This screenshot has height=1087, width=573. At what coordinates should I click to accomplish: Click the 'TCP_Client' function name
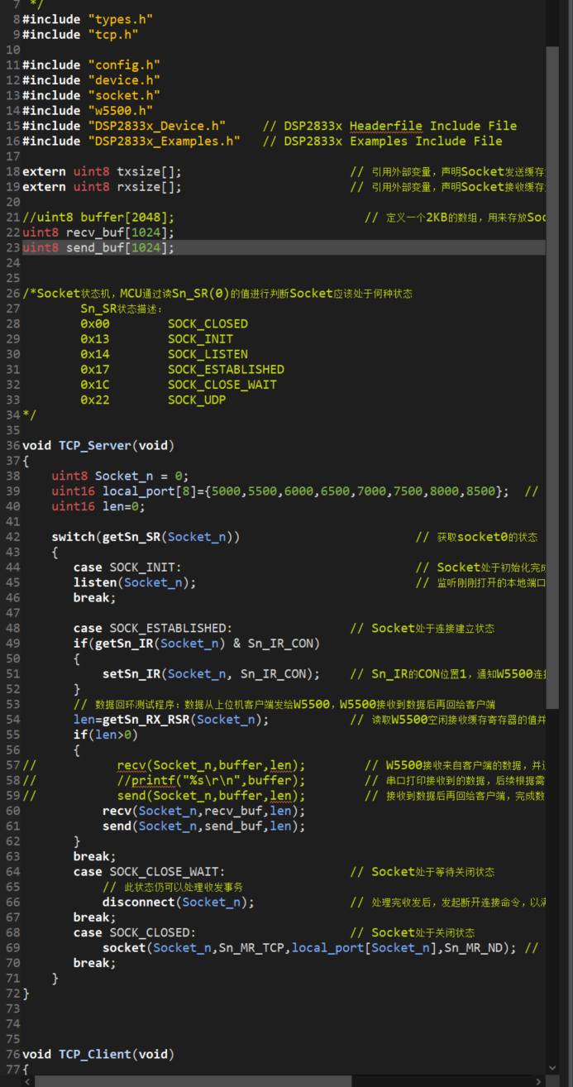[x=94, y=1054]
